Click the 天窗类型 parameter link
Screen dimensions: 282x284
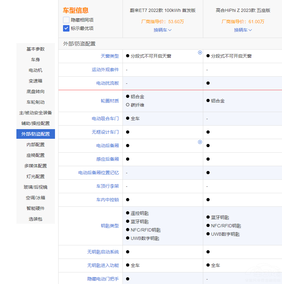(110, 56)
